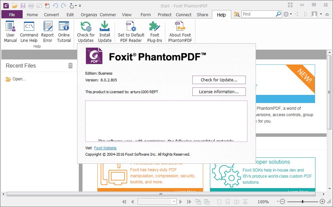
Task: Open the Foxit Website link
Action: pyautogui.click(x=105, y=148)
